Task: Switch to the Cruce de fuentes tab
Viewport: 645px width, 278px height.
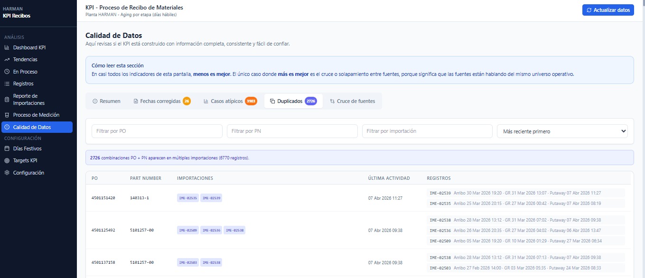Action: pos(352,101)
